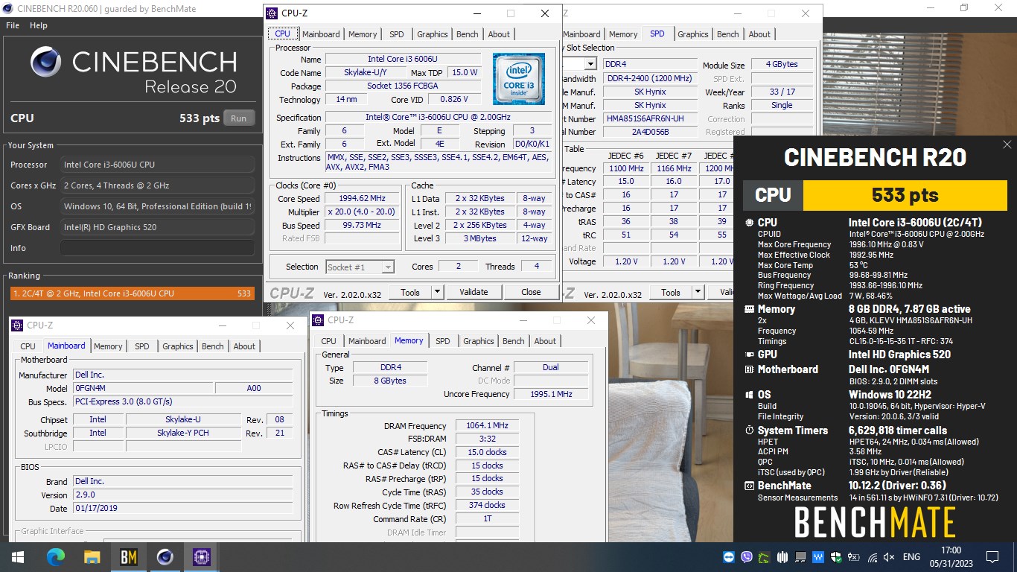The height and width of the screenshot is (572, 1017).
Task: Open File Explorer from the taskbar
Action: click(92, 556)
